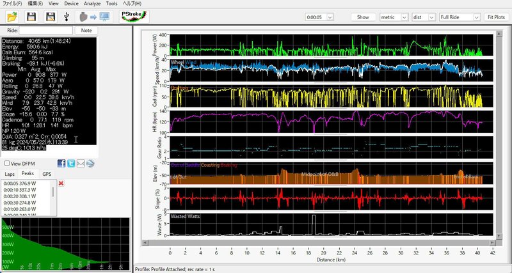Select the 0:00:30 274.8 W peak

(20, 203)
